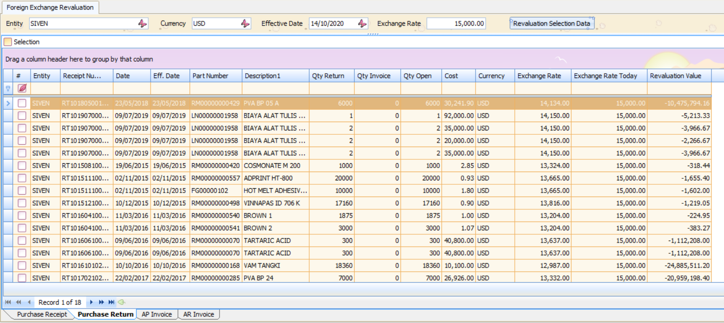Click the filter row funnel icon
This screenshot has width=724, height=323.
tap(8, 88)
